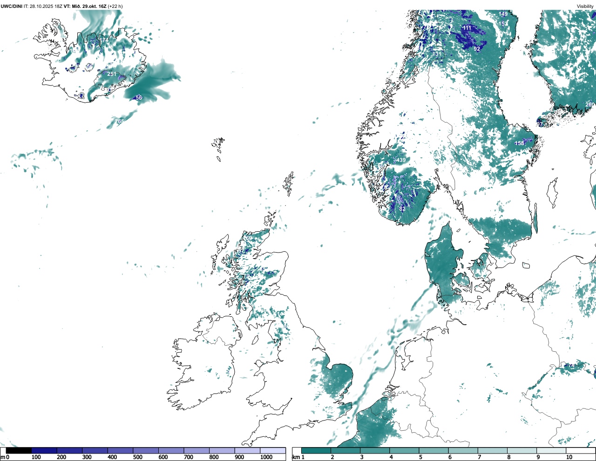Click the '149' value on the map
This screenshot has height=461, width=596.
(x=503, y=14)
